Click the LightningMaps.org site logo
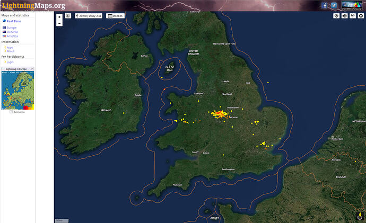 tap(33, 5)
